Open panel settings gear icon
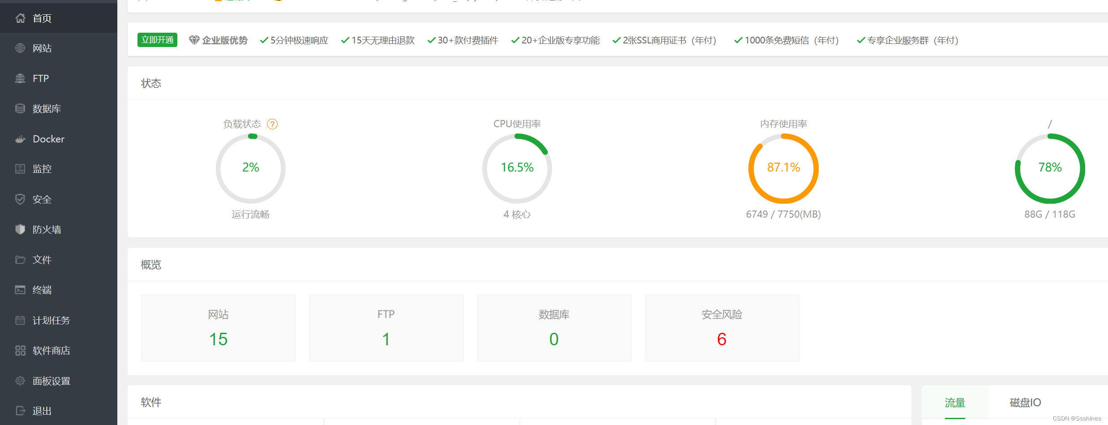 (x=20, y=381)
